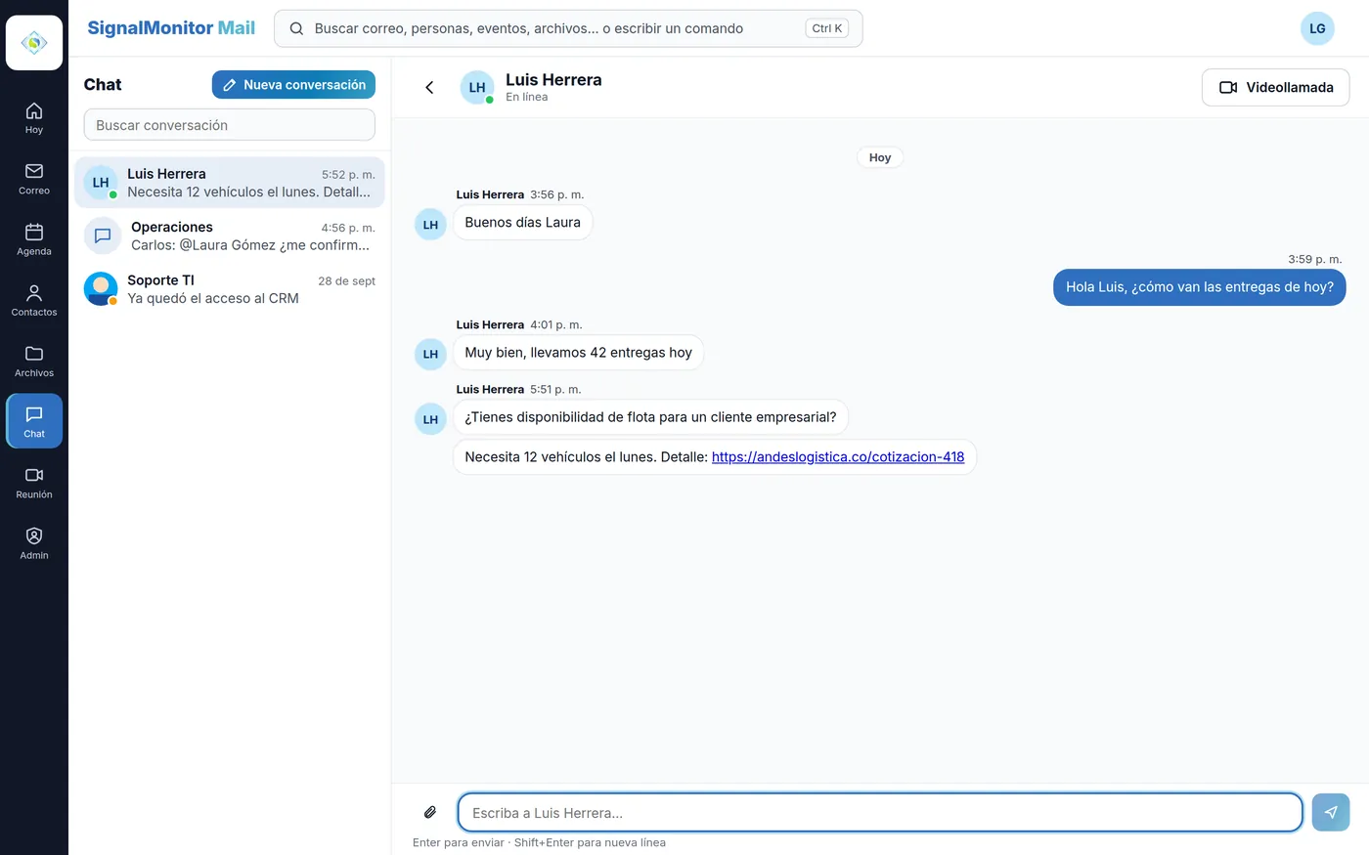Click the '¿Tienes disponibilidad de flota' message
The height and width of the screenshot is (855, 1369).
[651, 417]
